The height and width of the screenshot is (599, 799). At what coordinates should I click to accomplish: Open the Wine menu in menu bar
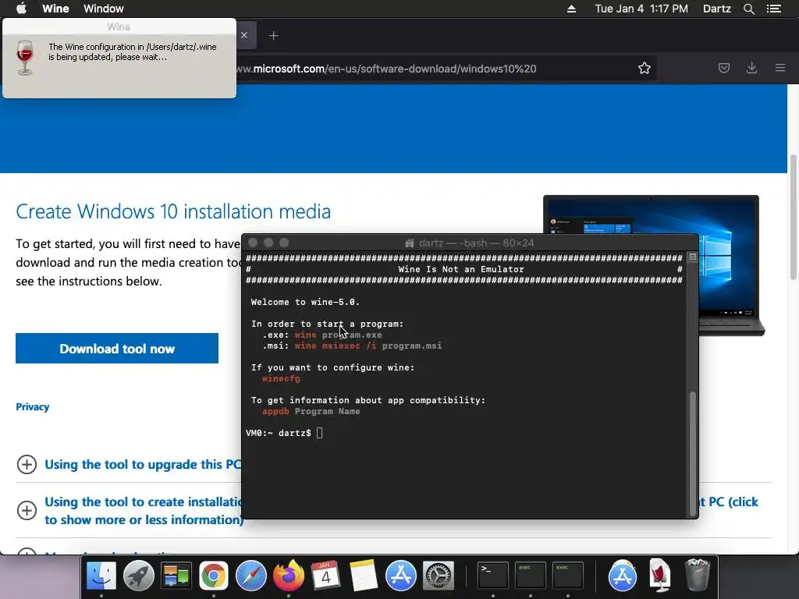(x=55, y=9)
